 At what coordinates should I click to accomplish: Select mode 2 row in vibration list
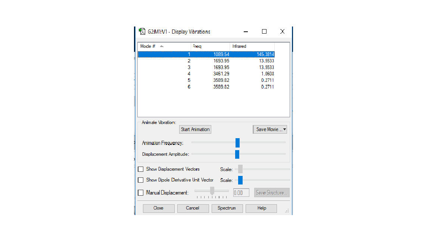pos(206,61)
